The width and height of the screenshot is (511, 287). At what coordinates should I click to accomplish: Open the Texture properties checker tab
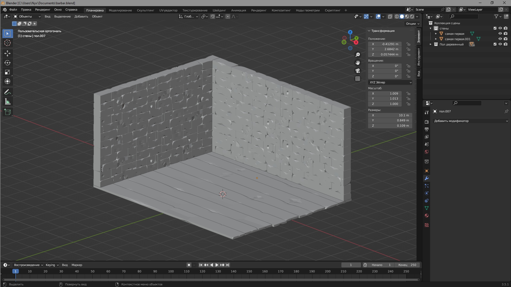point(427,225)
